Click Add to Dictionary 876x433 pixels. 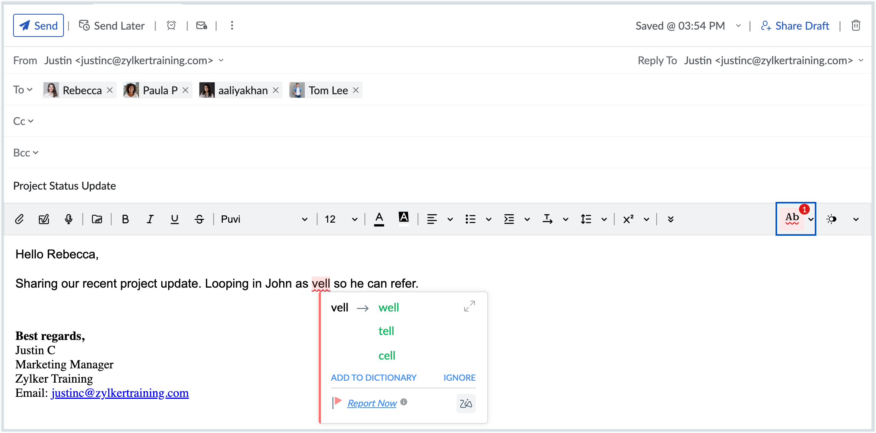373,378
